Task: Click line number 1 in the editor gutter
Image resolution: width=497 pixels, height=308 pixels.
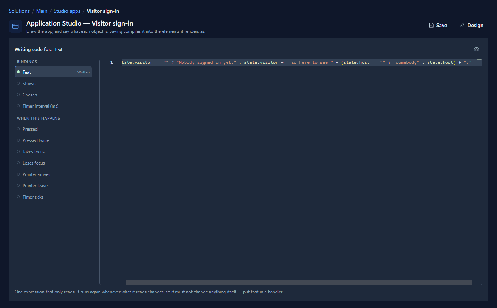Action: tap(111, 62)
